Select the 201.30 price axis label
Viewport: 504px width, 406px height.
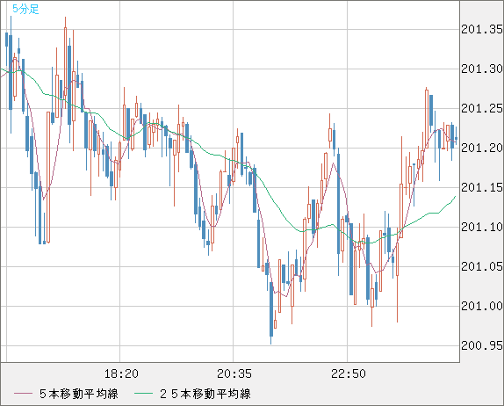(x=482, y=69)
